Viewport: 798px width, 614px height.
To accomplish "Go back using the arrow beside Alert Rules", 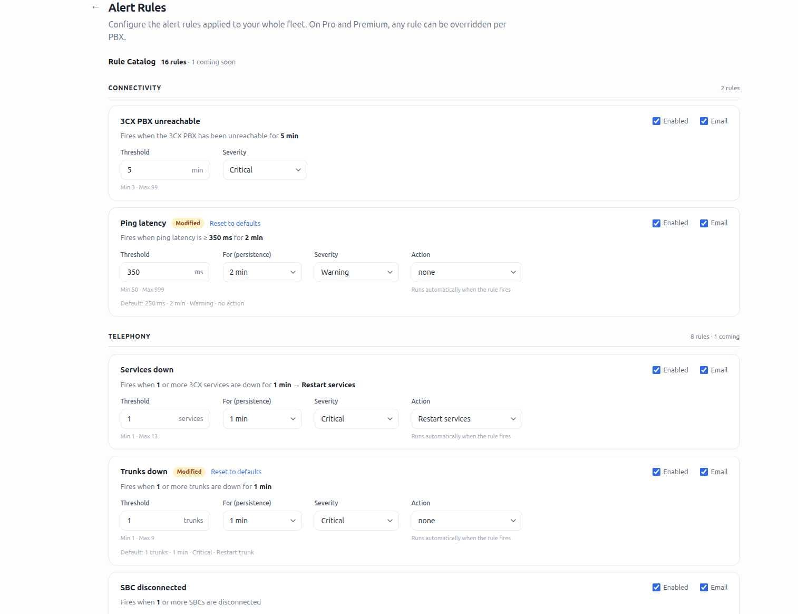I will [x=95, y=7].
